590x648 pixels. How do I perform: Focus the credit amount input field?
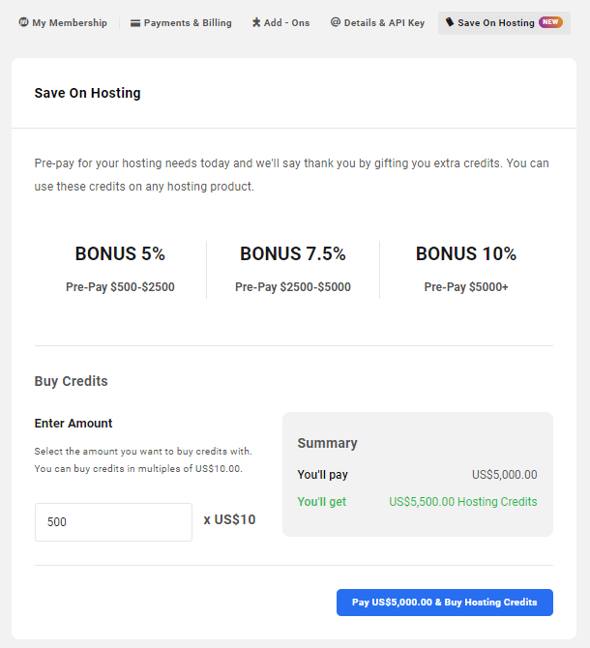tap(113, 522)
